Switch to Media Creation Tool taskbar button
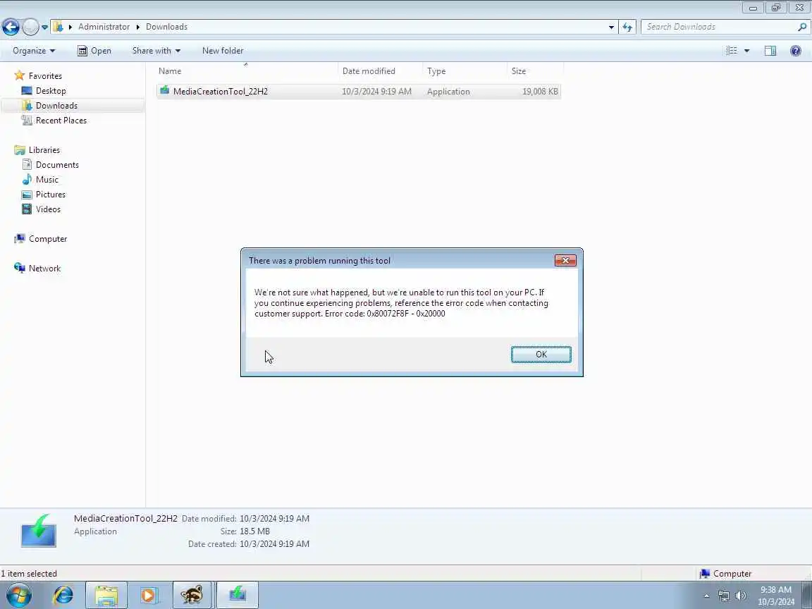This screenshot has width=812, height=609. click(x=237, y=595)
